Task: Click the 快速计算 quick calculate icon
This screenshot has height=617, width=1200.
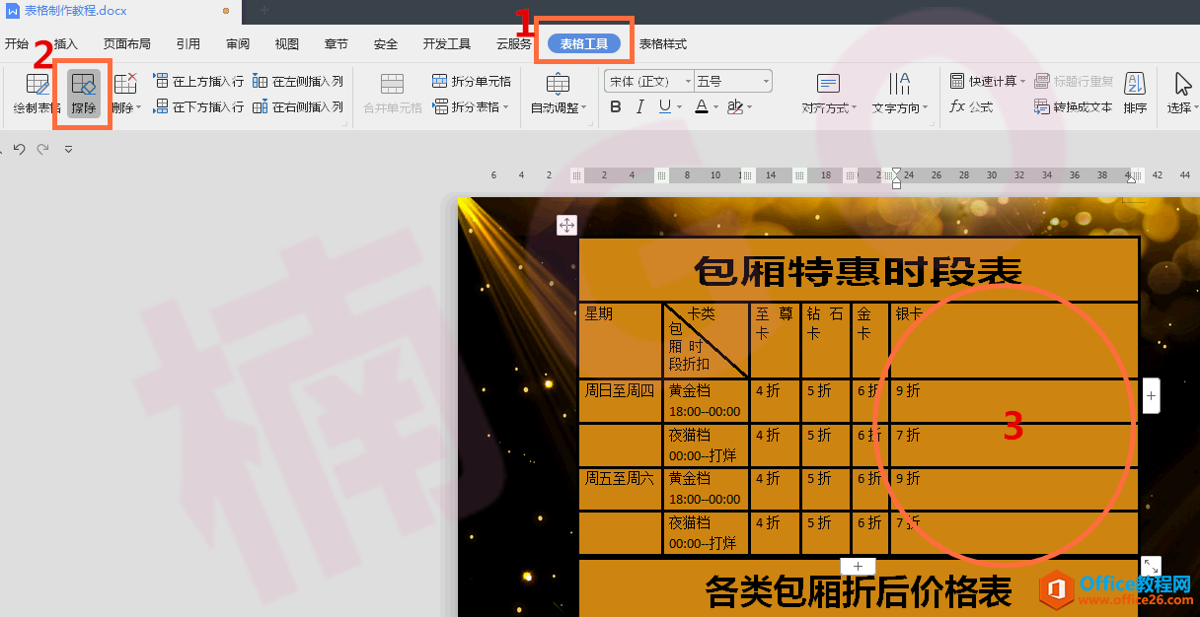Action: pyautogui.click(x=957, y=81)
